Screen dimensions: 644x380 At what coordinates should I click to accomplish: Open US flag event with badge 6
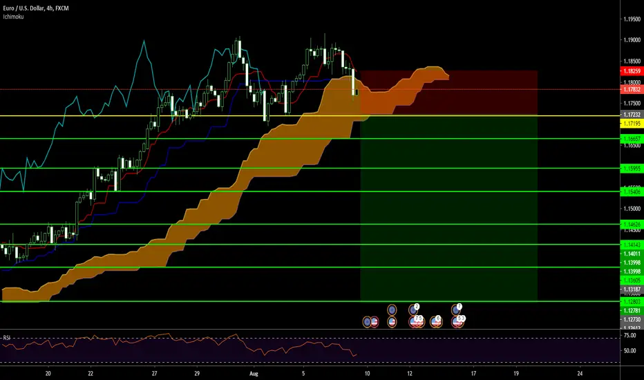point(436,321)
